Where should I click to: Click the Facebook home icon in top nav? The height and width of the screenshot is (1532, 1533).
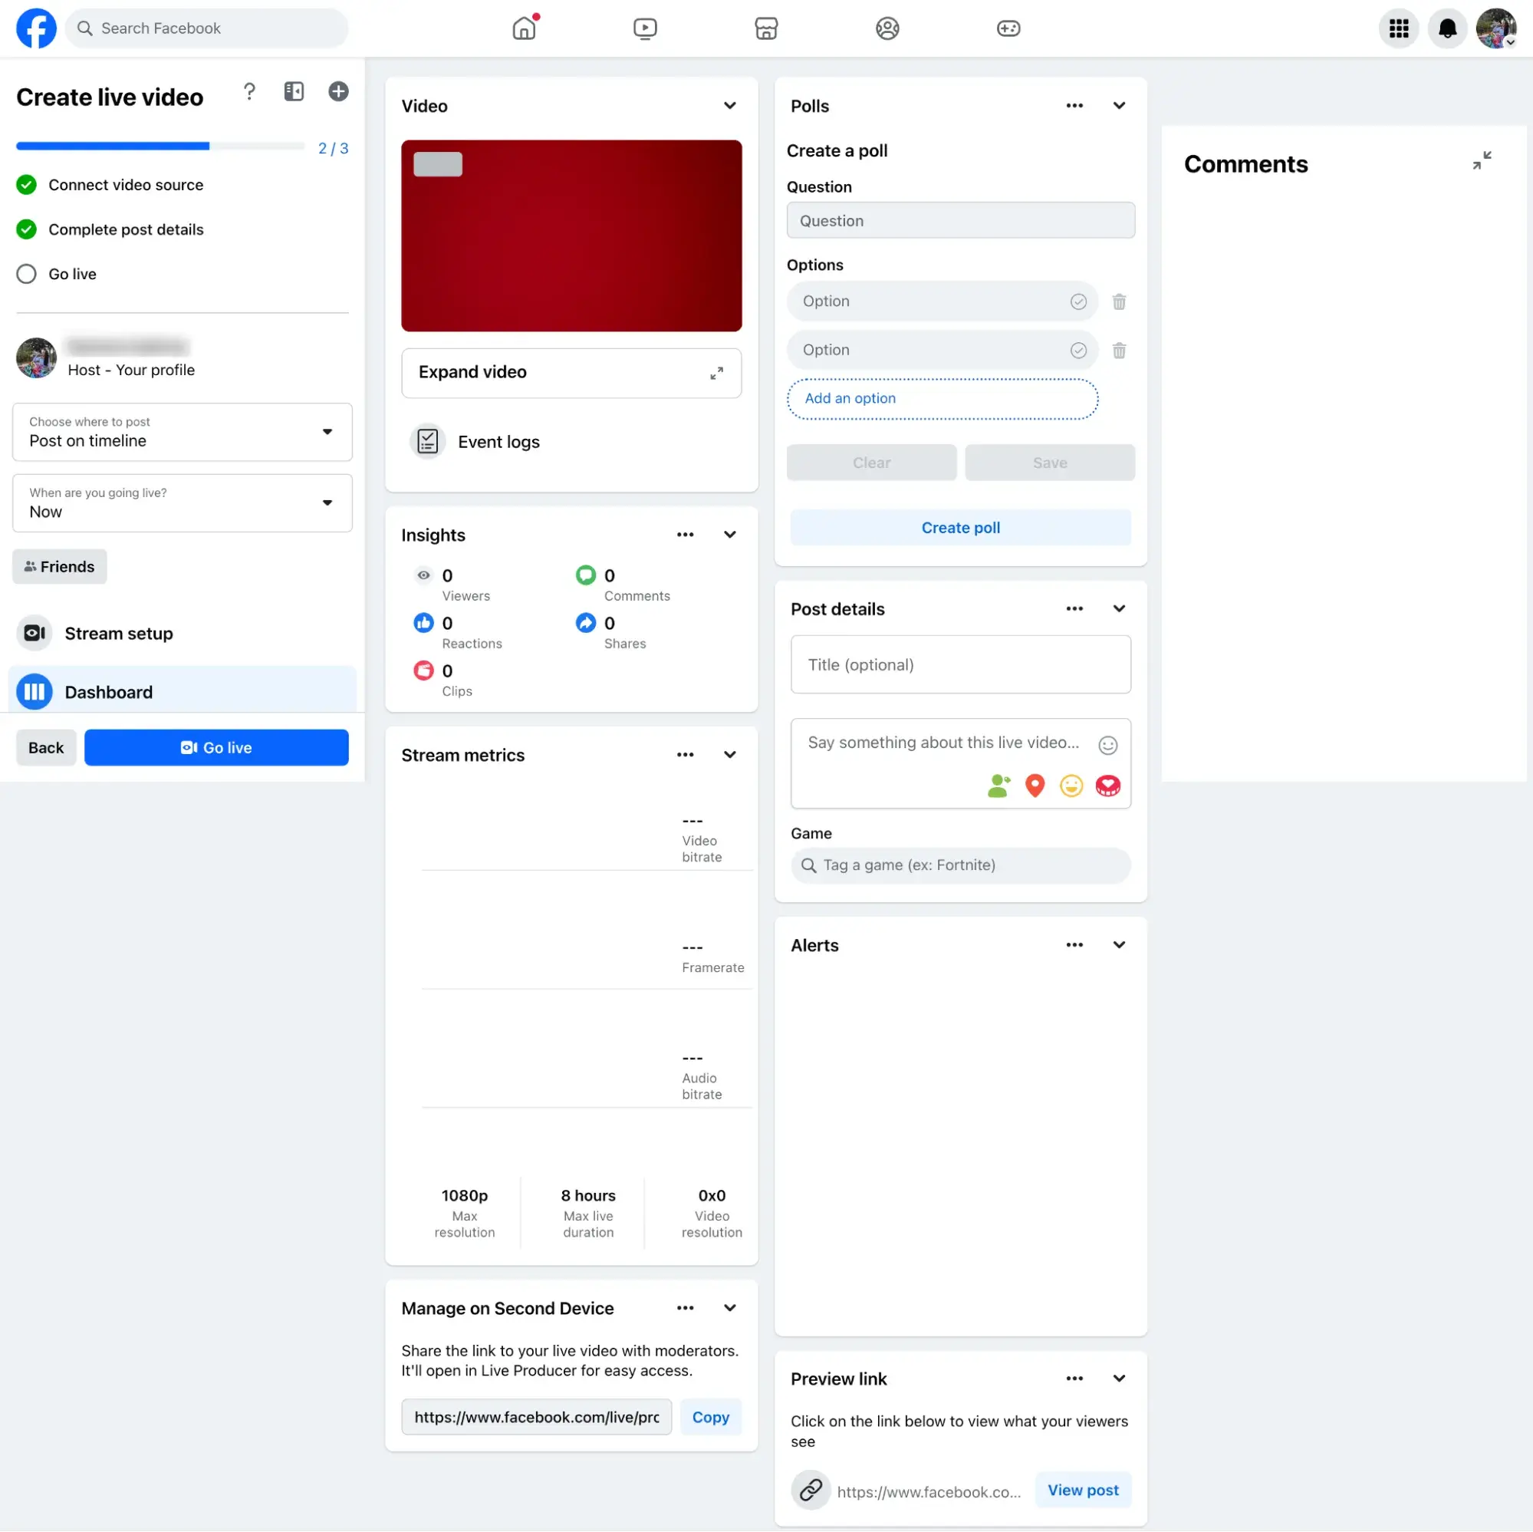coord(525,28)
